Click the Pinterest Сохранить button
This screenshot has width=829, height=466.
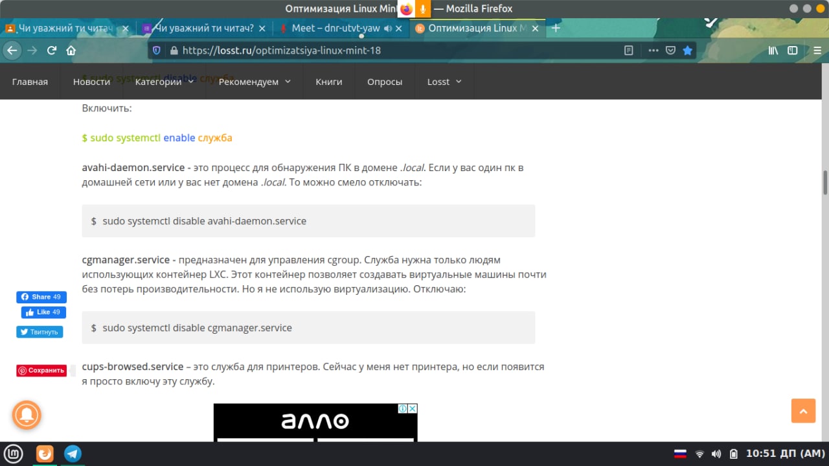[41, 370]
